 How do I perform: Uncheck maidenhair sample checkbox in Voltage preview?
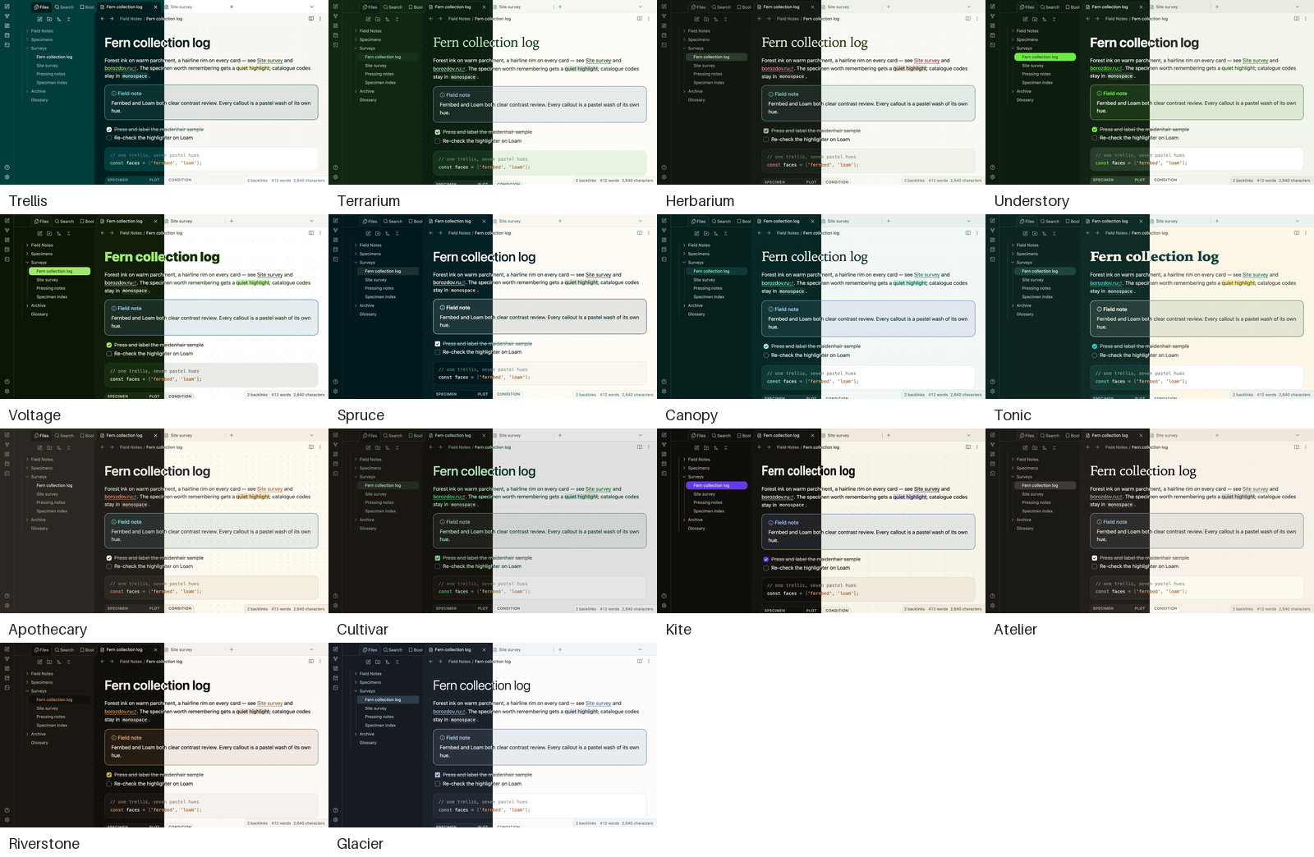pos(109,345)
